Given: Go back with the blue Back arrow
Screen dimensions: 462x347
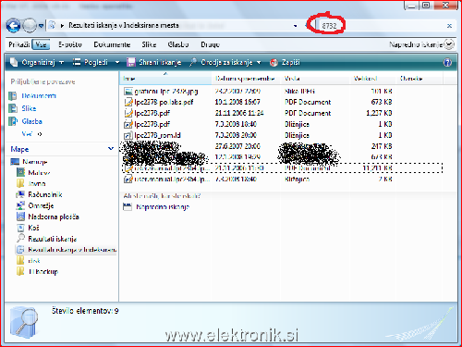Looking at the screenshot, I should [x=13, y=26].
